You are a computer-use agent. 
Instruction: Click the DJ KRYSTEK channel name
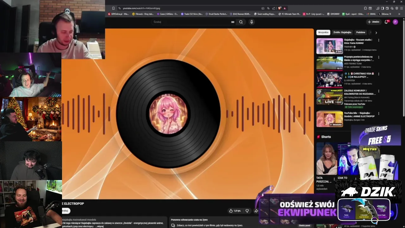[350, 80]
